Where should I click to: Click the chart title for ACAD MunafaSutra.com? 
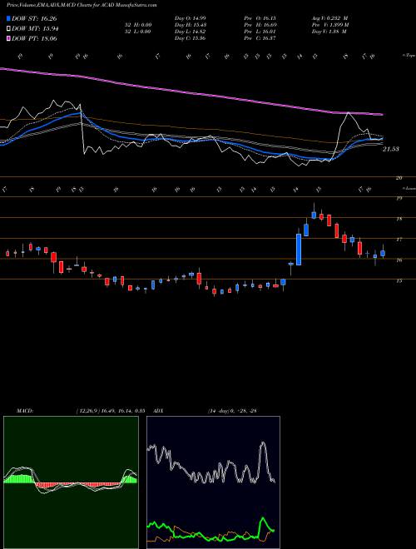tap(82, 5)
